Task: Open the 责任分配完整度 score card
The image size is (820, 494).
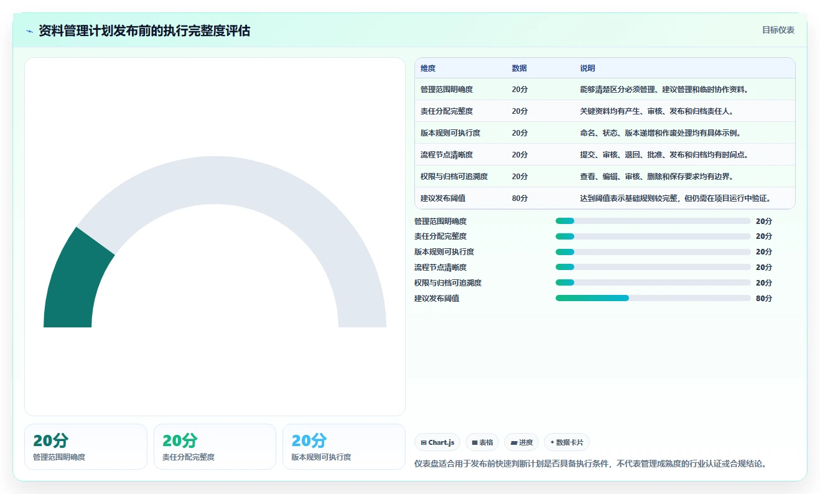Action: click(x=215, y=447)
